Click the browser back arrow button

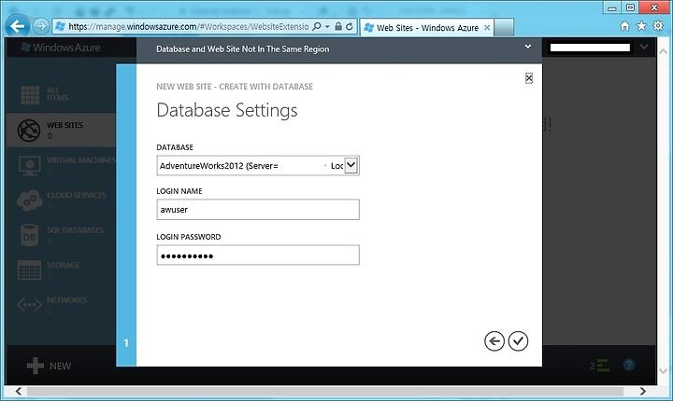[x=18, y=26]
